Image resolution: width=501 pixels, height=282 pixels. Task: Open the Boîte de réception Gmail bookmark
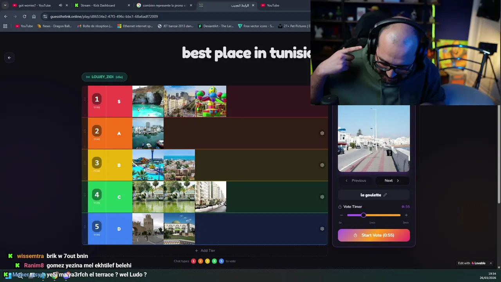point(95,26)
